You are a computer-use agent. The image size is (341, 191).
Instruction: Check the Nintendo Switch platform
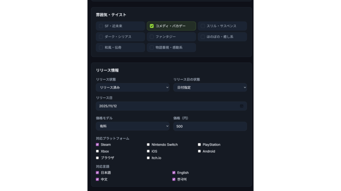149,145
